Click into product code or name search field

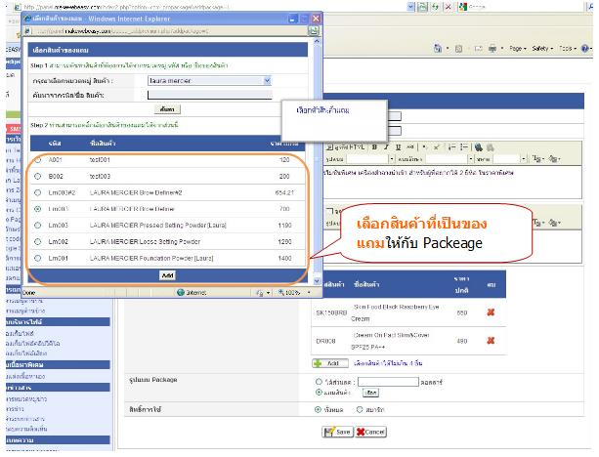[x=210, y=95]
